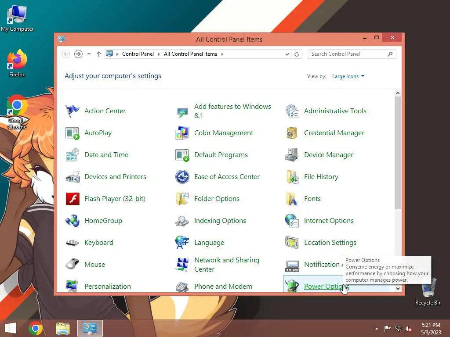The height and width of the screenshot is (337, 450).
Task: Click the muted volume tray icon
Action: [409, 329]
